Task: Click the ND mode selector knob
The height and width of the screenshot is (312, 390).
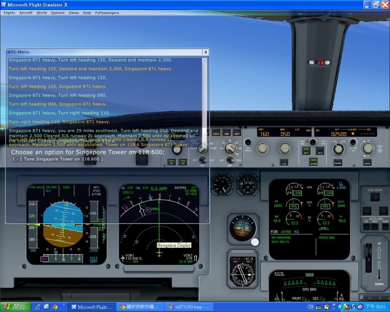Action: [203, 149]
